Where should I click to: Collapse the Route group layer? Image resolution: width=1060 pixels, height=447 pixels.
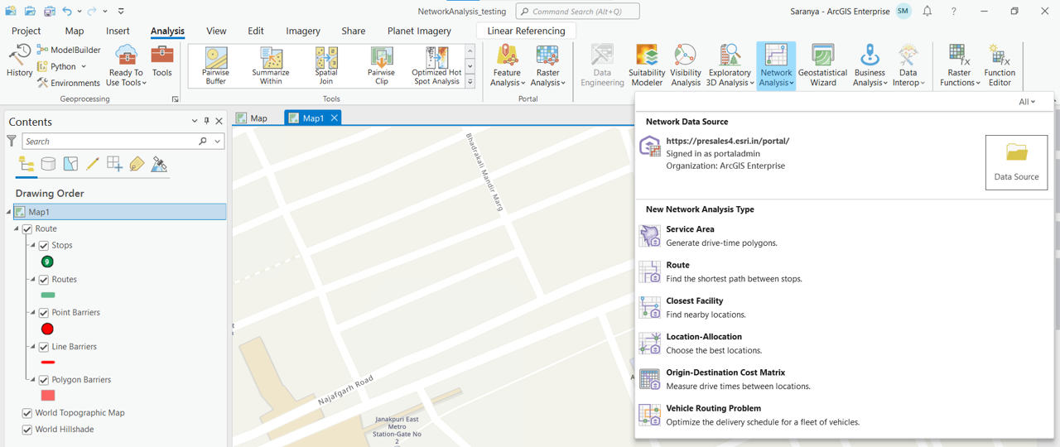(x=17, y=229)
